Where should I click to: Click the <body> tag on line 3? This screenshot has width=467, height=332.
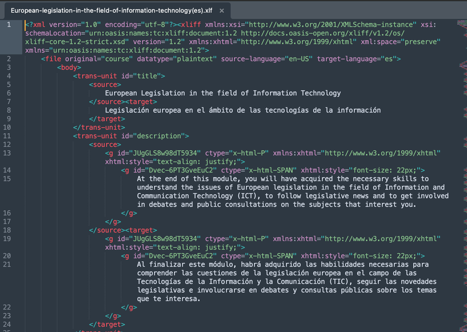pos(69,67)
